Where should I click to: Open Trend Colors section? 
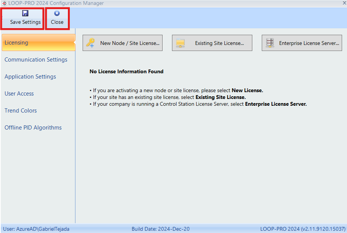point(21,111)
